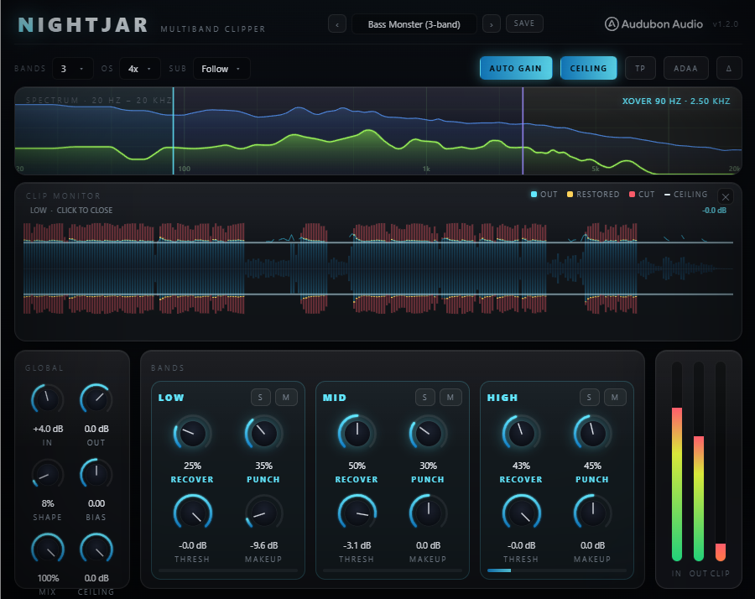Image resolution: width=755 pixels, height=599 pixels.
Task: Click the LOW band Recover knob
Action: (x=193, y=434)
